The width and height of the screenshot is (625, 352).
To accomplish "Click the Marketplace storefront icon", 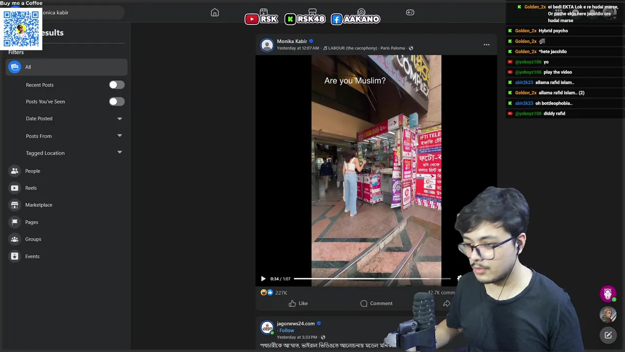I will [15, 205].
